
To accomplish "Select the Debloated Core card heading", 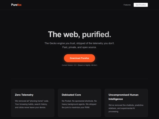I will click(x=71, y=95).
